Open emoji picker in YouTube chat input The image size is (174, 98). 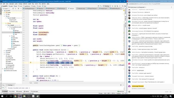(129, 92)
